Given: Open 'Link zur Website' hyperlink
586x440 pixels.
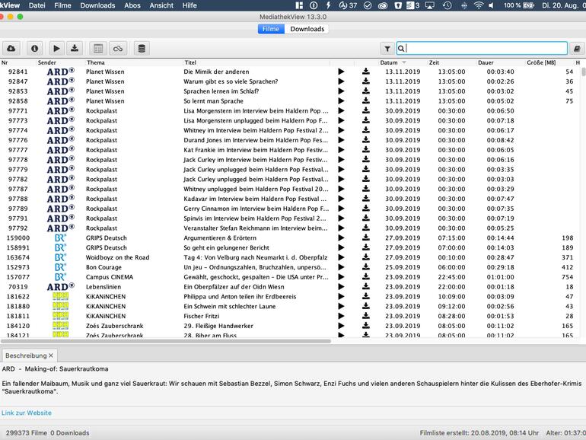Looking at the screenshot, I should pyautogui.click(x=27, y=413).
